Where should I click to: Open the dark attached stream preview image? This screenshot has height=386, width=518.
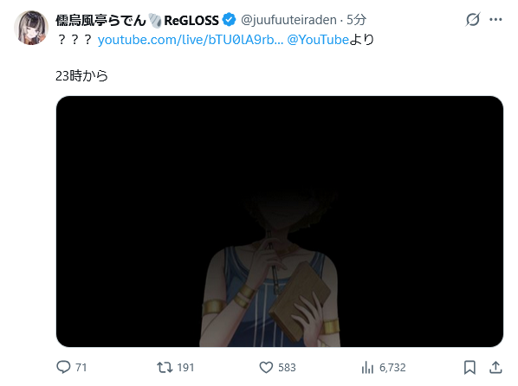tap(280, 222)
